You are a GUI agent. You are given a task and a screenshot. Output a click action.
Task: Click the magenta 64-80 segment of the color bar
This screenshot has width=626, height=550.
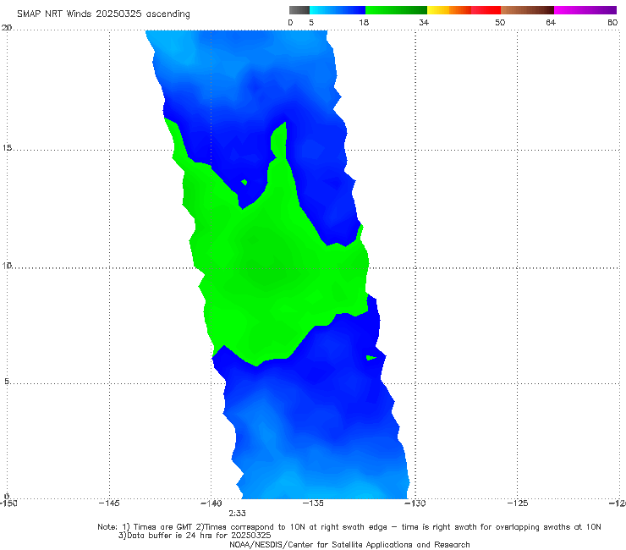(x=585, y=10)
